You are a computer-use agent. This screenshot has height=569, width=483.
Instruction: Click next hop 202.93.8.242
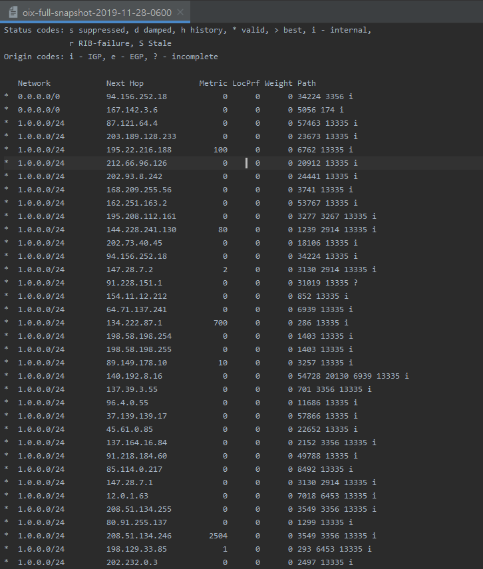coord(134,176)
